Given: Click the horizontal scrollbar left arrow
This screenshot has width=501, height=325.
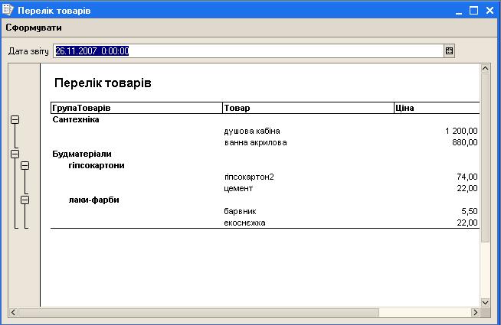Looking at the screenshot, I should coord(13,312).
